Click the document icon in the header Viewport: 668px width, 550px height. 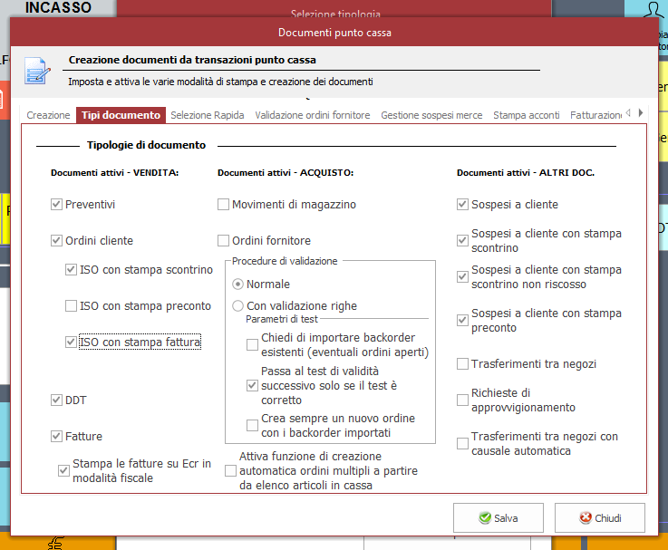(36, 70)
